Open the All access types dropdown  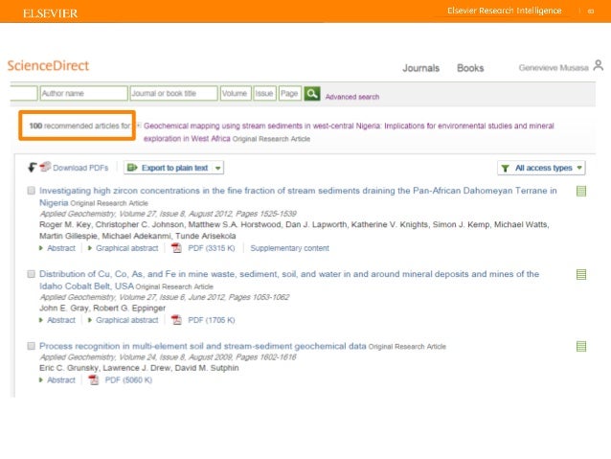coord(542,168)
